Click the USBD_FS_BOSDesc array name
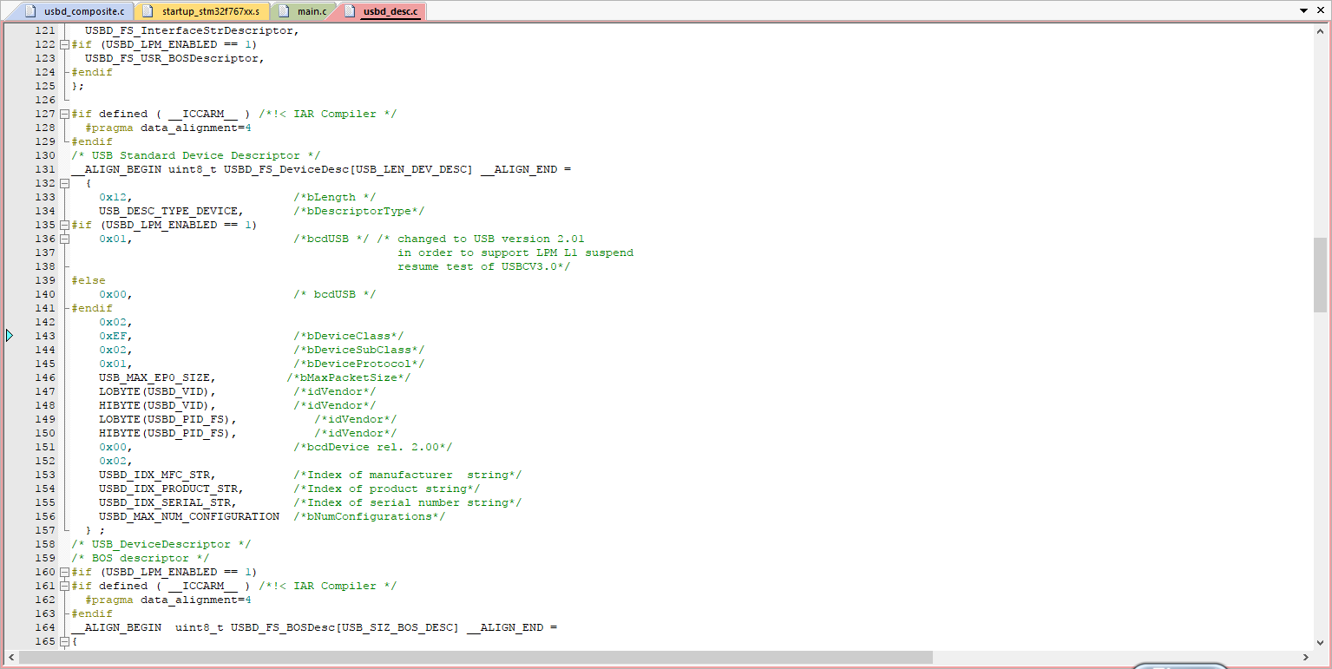1332x669 pixels. click(282, 627)
